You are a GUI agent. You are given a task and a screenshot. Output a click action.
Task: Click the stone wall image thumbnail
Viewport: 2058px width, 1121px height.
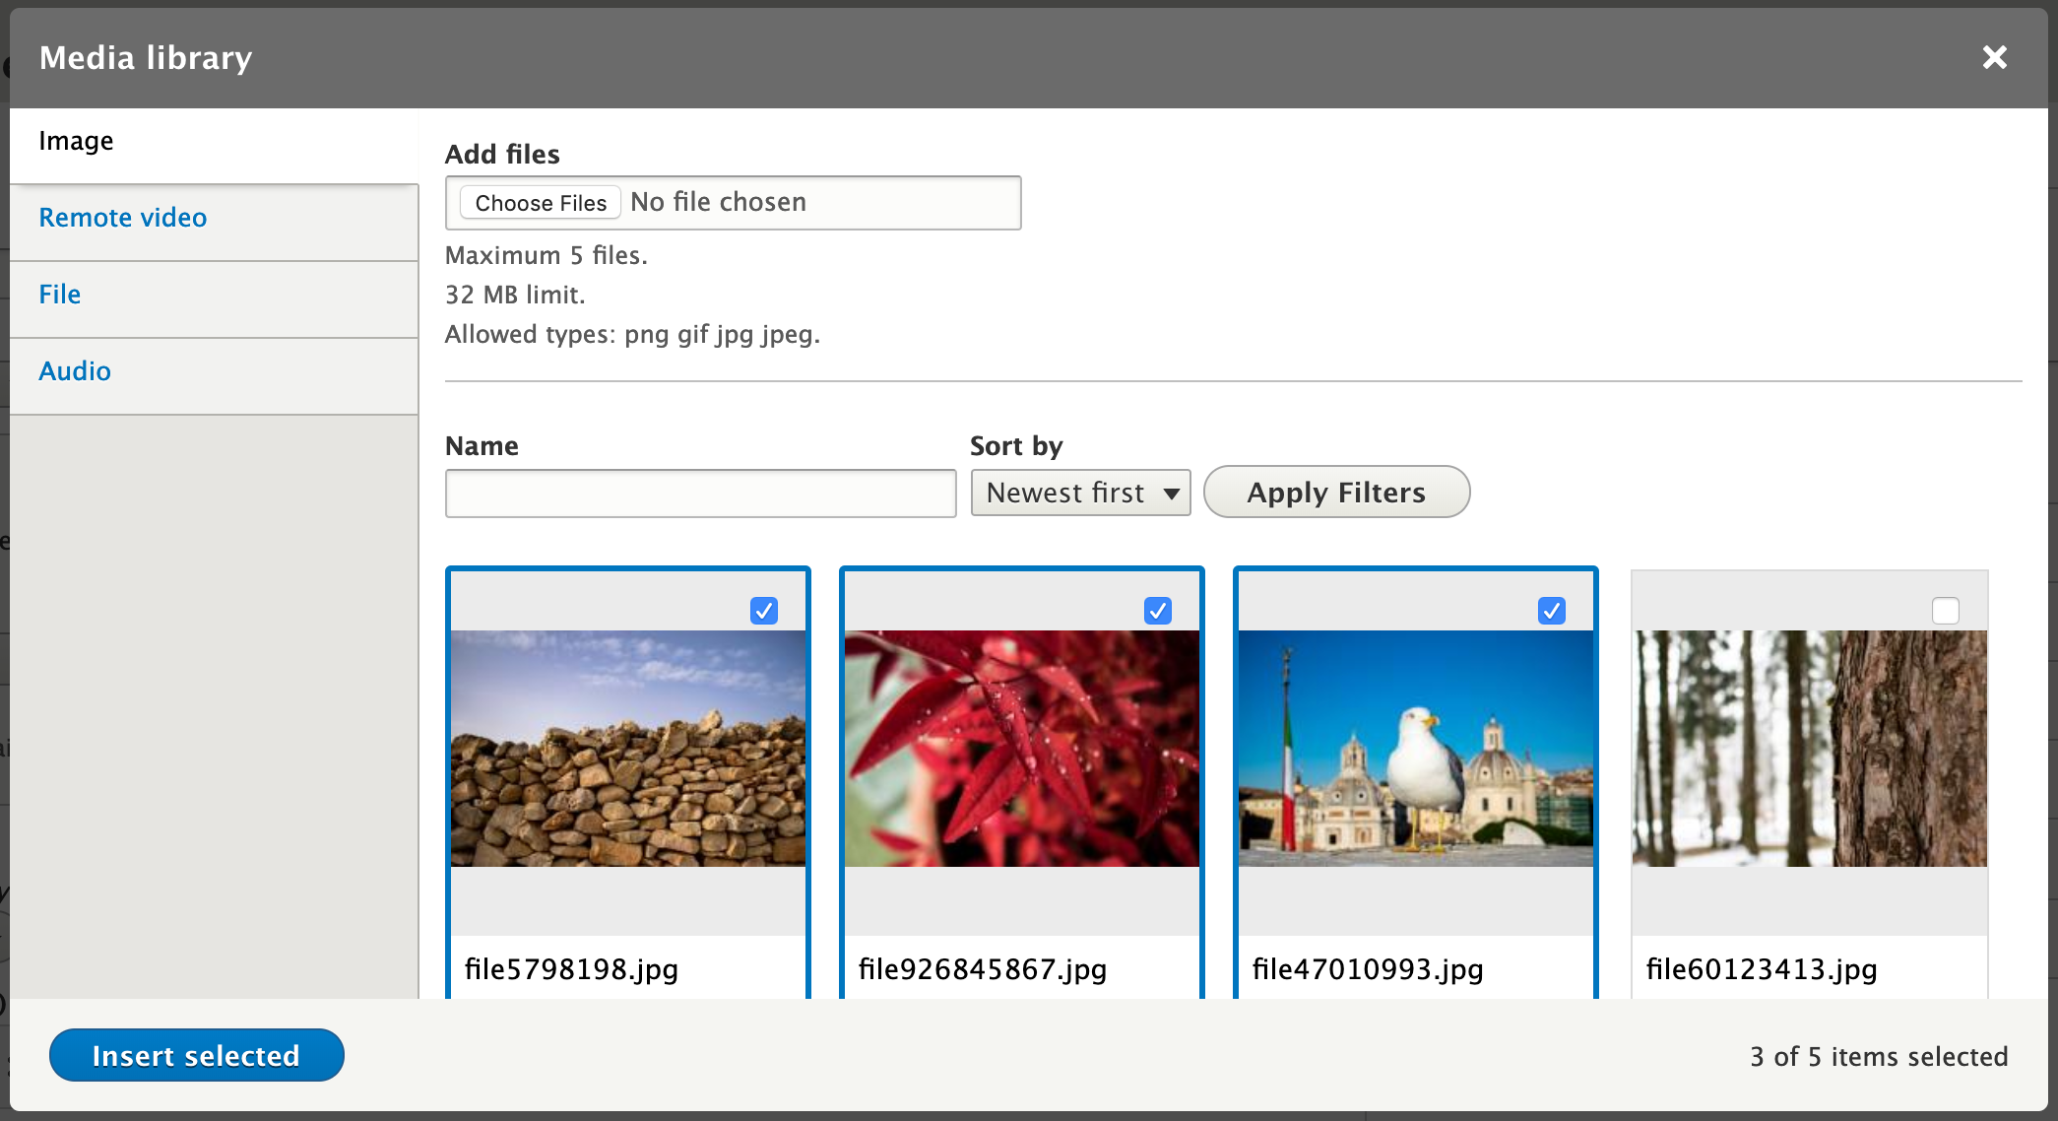click(627, 749)
